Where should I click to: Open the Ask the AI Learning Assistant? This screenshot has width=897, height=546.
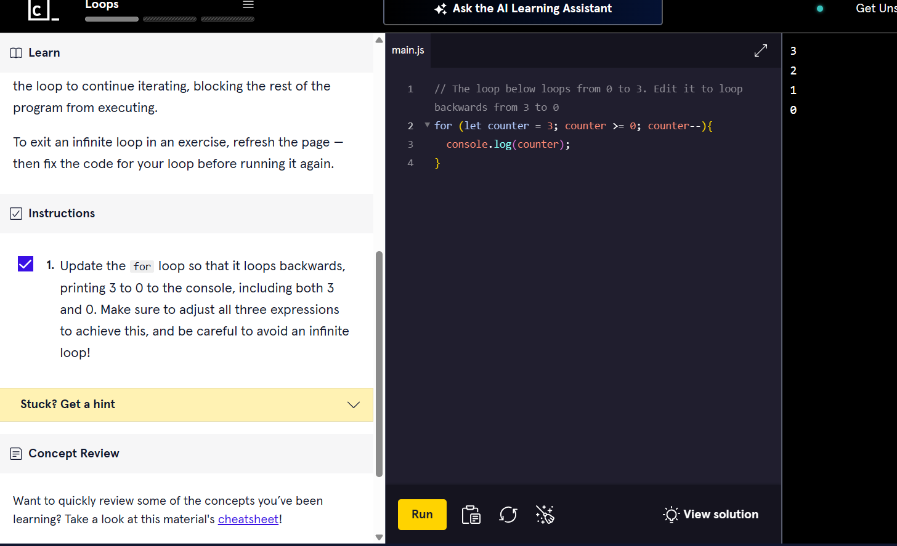(x=522, y=9)
